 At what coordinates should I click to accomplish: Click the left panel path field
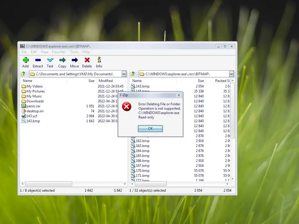pos(75,74)
